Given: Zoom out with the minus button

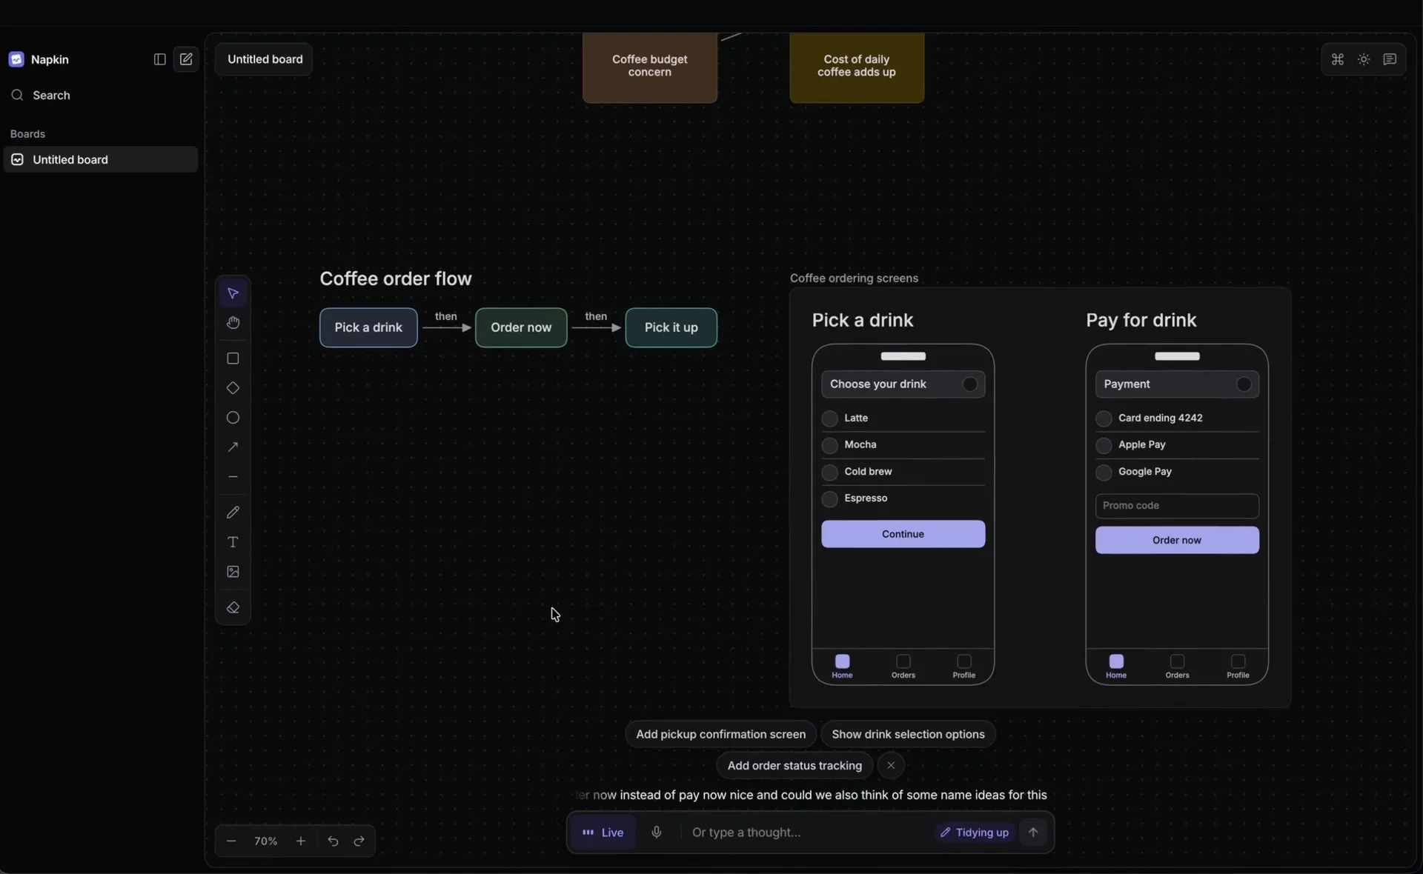Looking at the screenshot, I should [x=231, y=841].
